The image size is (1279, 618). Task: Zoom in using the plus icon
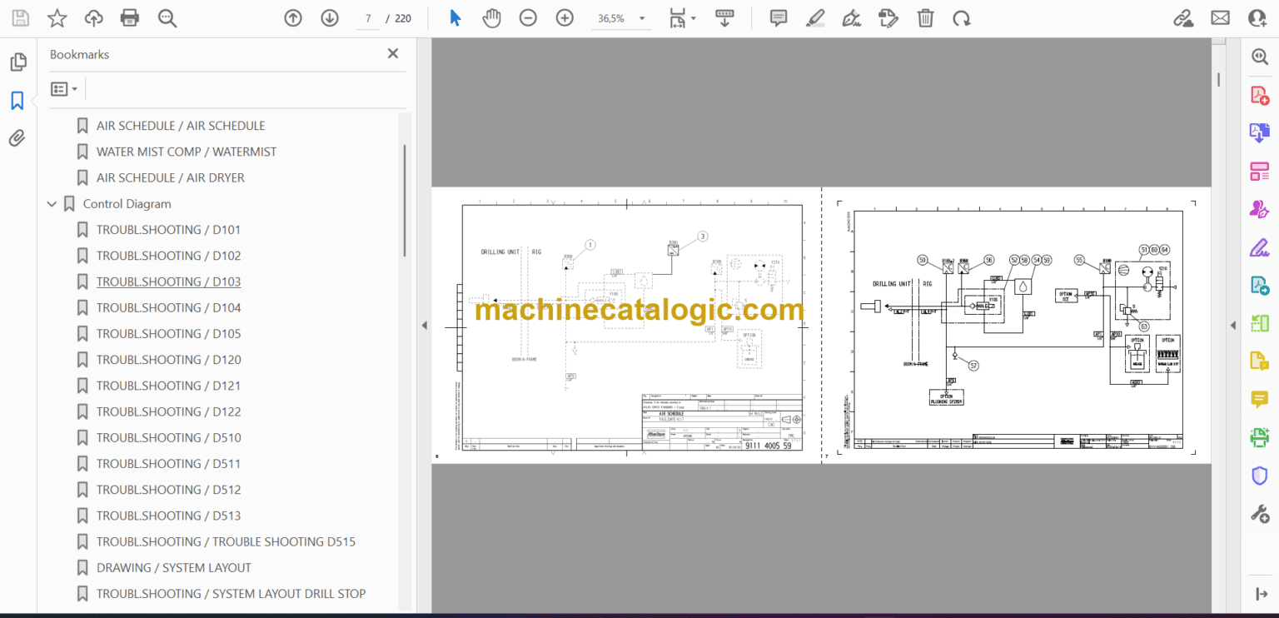point(565,17)
